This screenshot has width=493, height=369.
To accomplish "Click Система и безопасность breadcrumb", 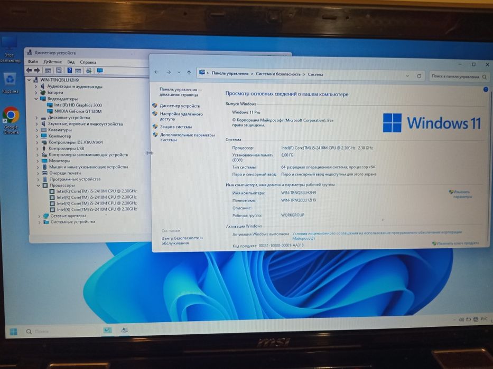I will [x=278, y=74].
